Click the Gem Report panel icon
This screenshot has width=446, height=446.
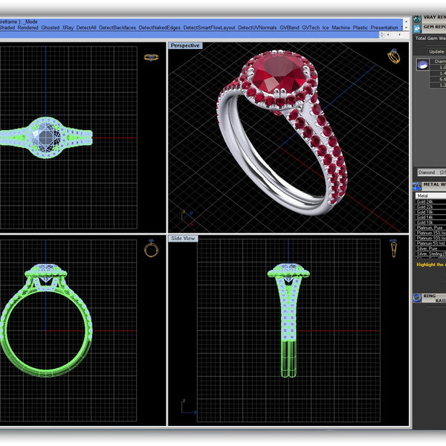pos(417,26)
